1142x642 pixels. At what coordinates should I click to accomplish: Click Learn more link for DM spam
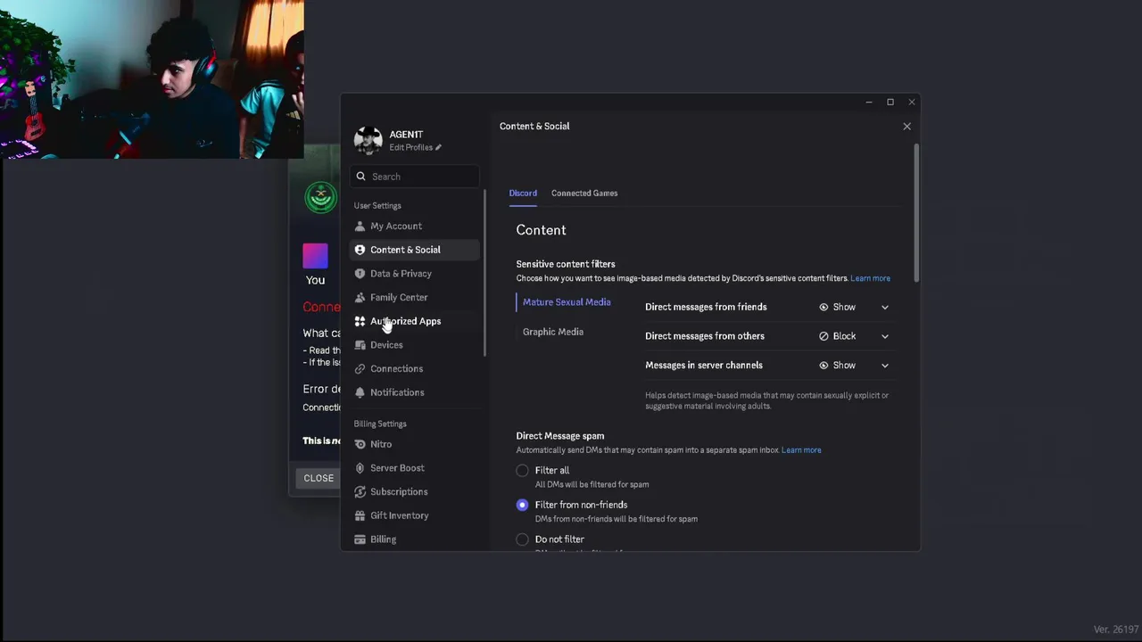801,450
